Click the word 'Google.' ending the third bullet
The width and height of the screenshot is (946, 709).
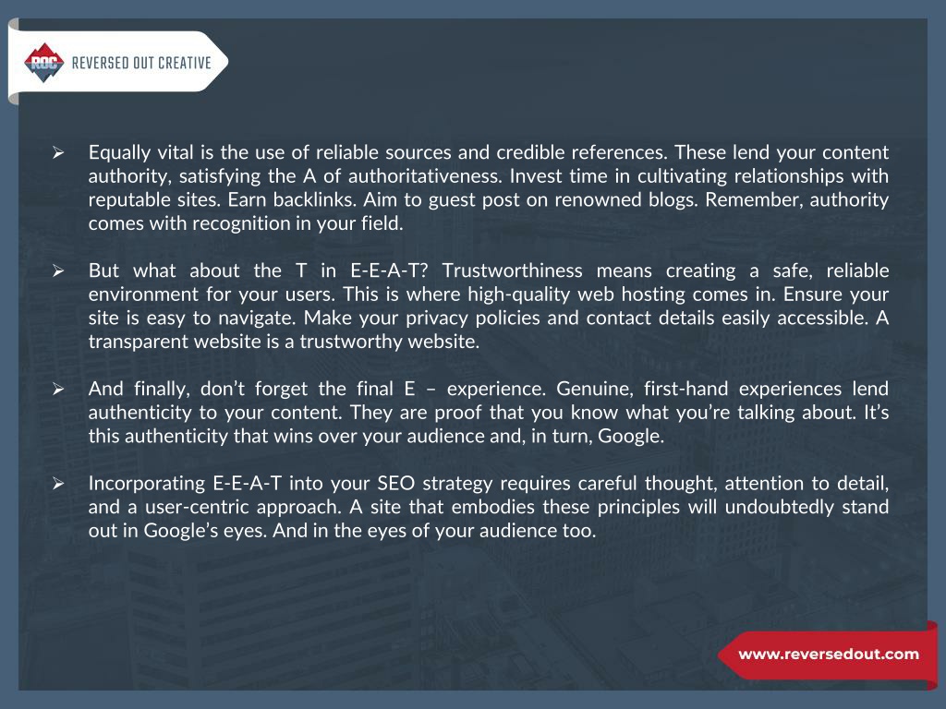[630, 436]
